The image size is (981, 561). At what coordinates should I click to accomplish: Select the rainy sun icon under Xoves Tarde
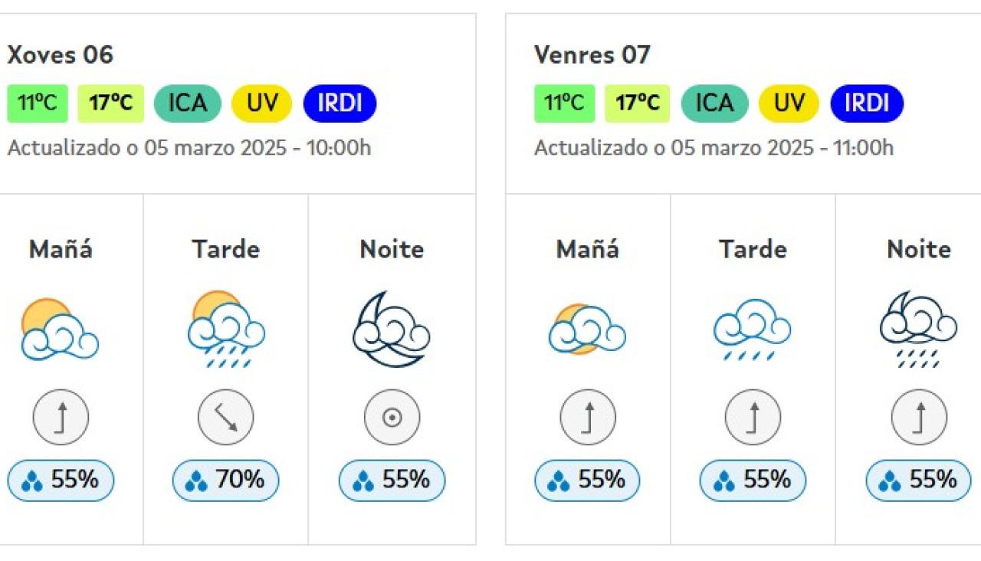(x=225, y=330)
